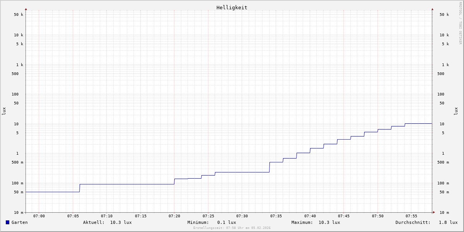464x232 pixels.
Task: Click the Helligkeit chart title
Action: 232,7
